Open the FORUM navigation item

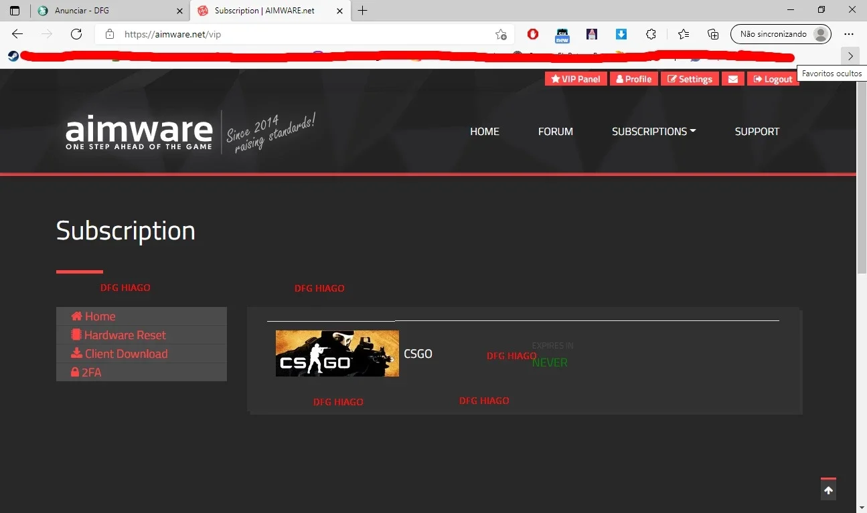[556, 132]
